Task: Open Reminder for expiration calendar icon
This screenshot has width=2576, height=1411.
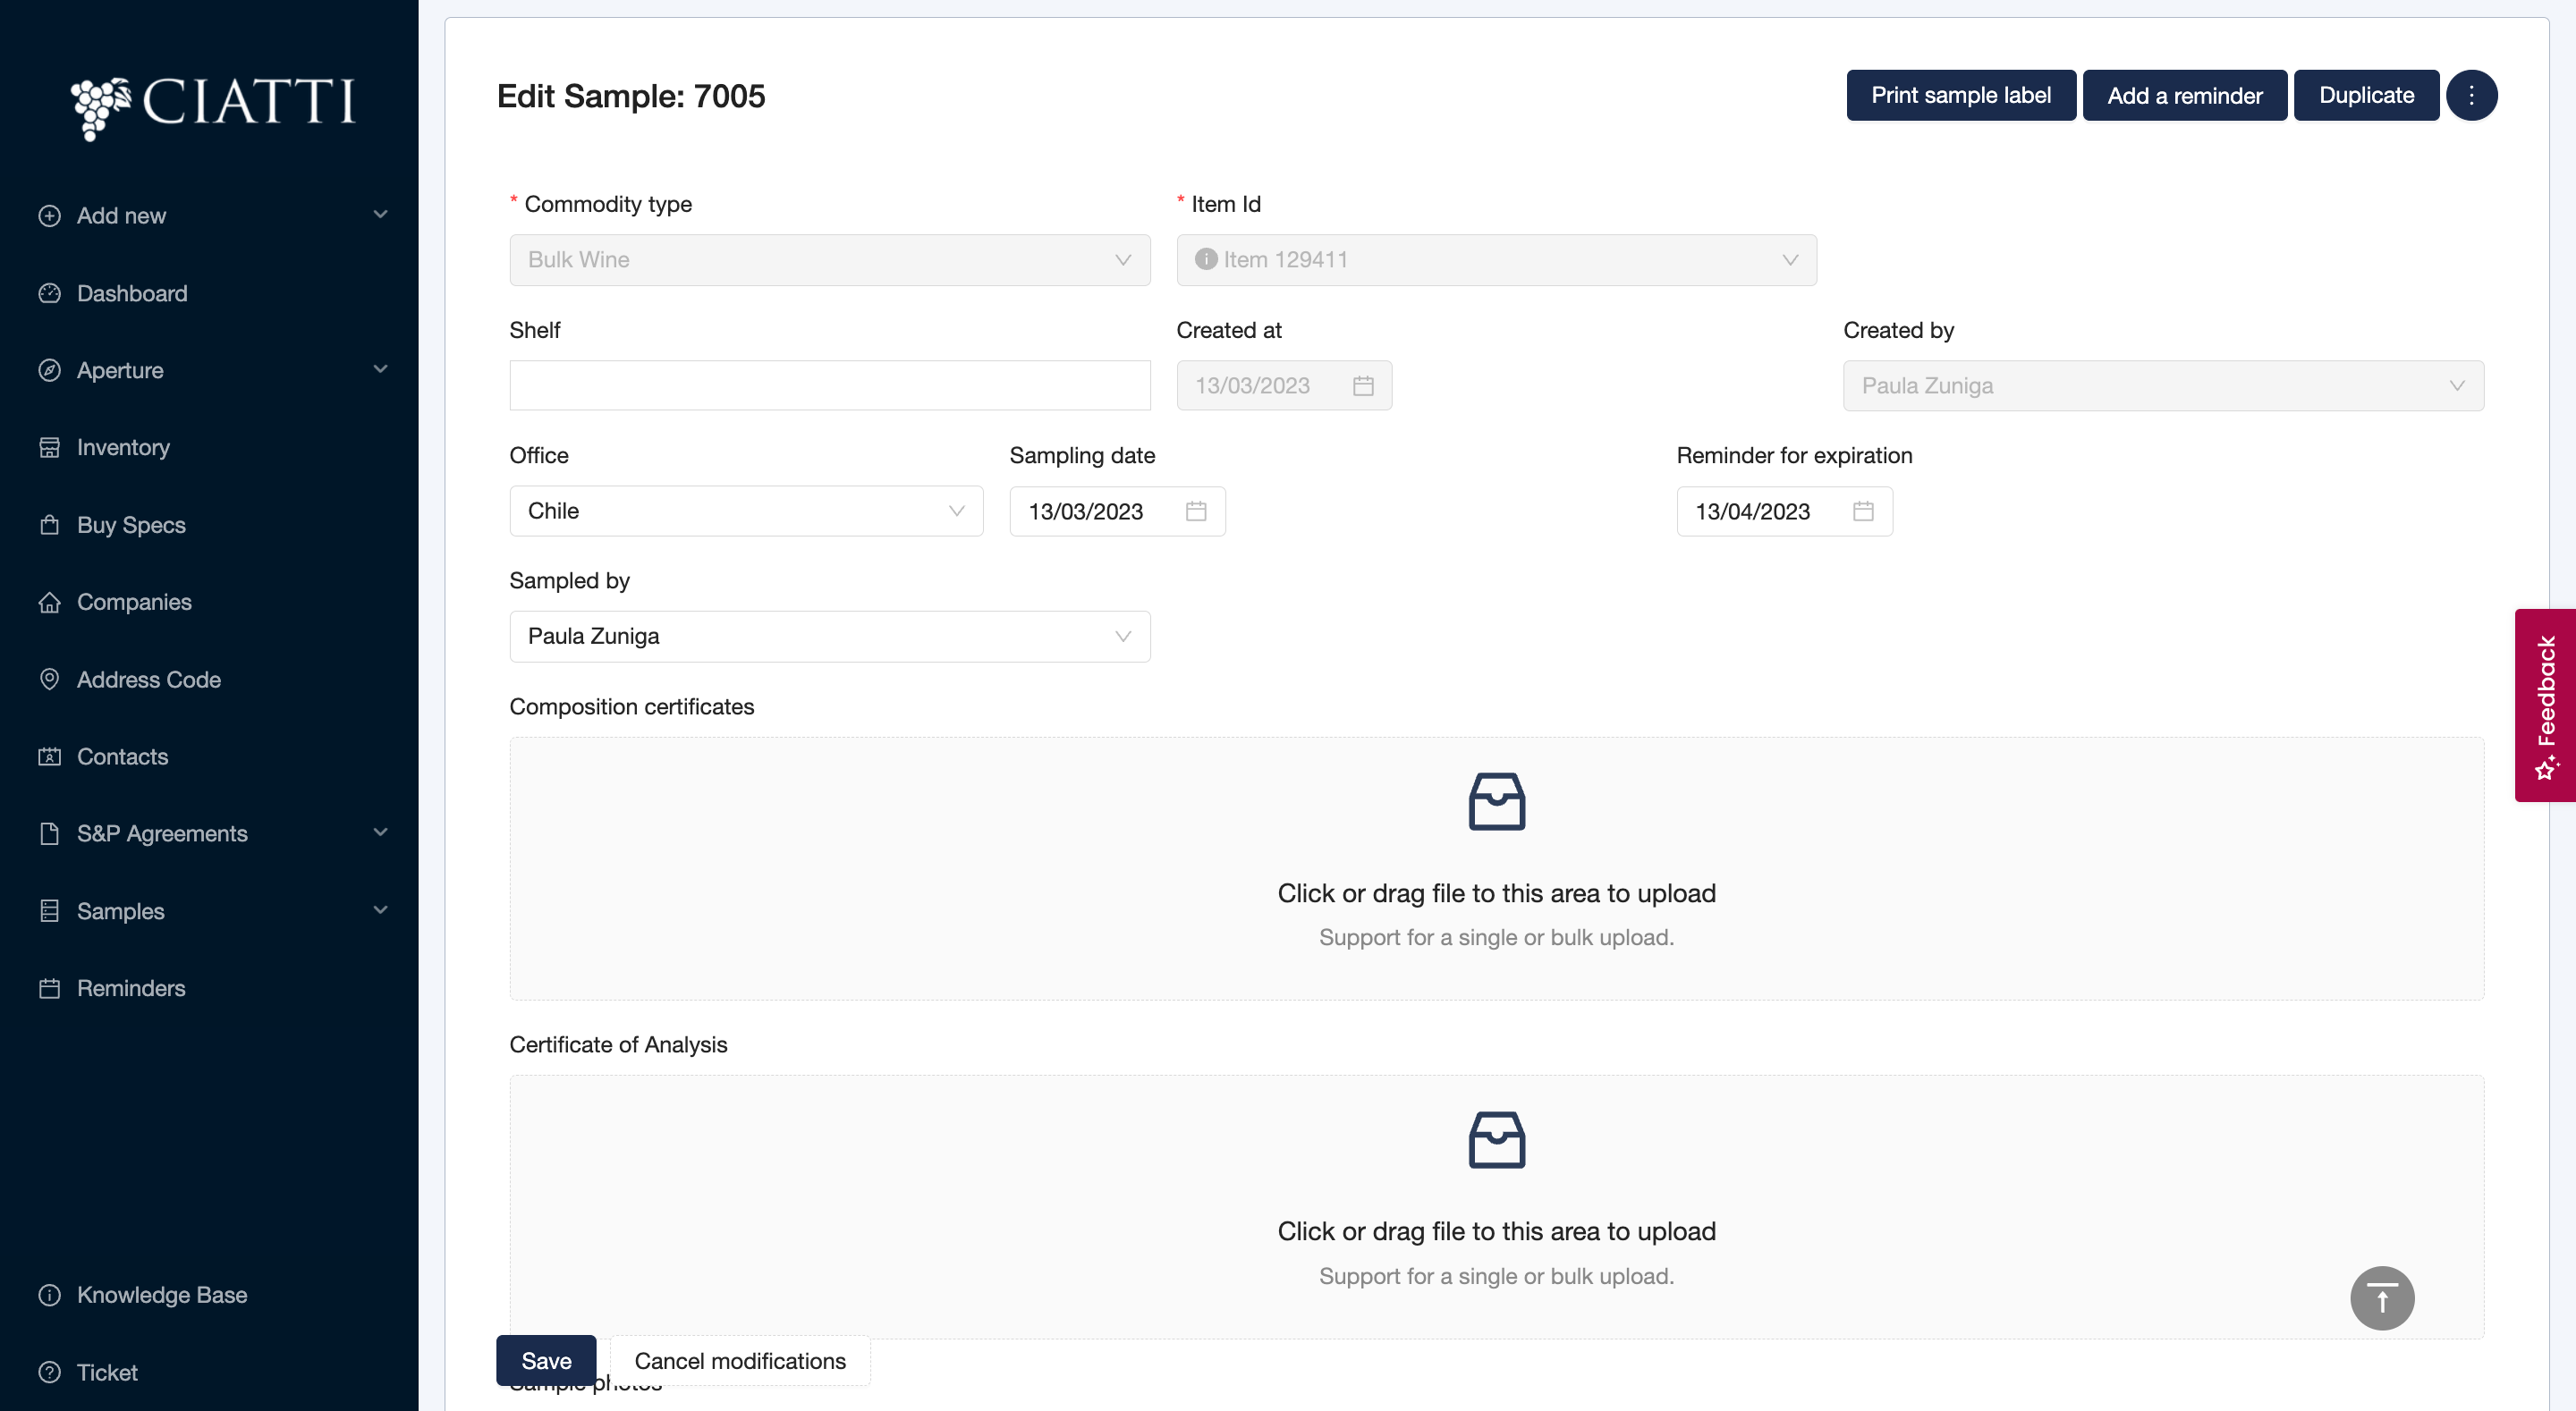Action: [1862, 511]
